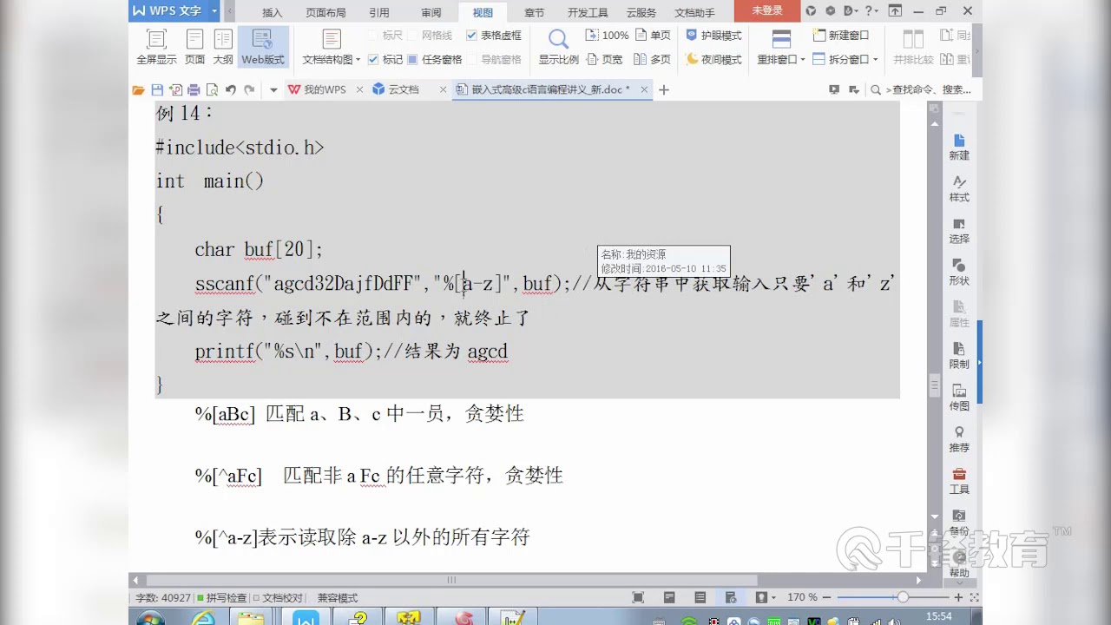1111x625 pixels.
Task: Expand the 文档结构图 dropdown
Action: (x=358, y=60)
